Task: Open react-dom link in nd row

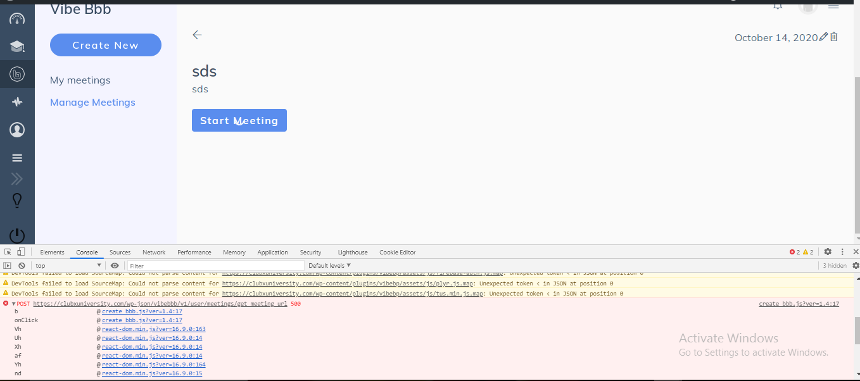Action: click(x=152, y=373)
